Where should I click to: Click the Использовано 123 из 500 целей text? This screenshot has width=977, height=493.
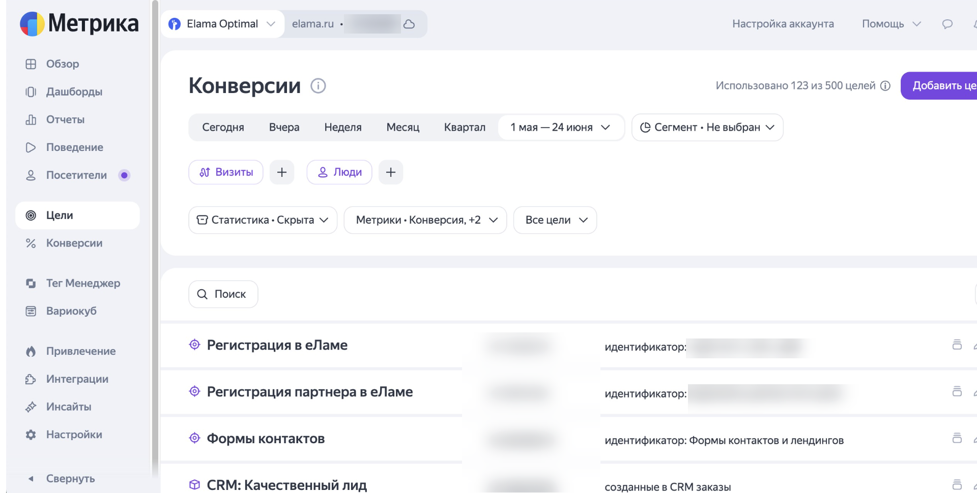point(795,86)
